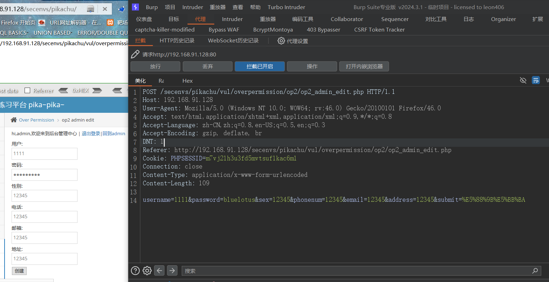Screen dimensions: 549x282
Task: Open WebSocket历史记录 sub-tab
Action: [x=233, y=41]
